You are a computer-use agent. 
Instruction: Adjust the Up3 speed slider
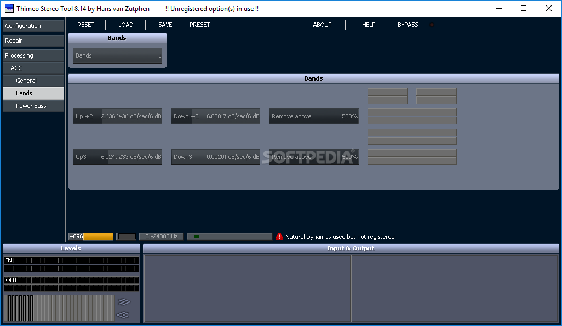[118, 157]
